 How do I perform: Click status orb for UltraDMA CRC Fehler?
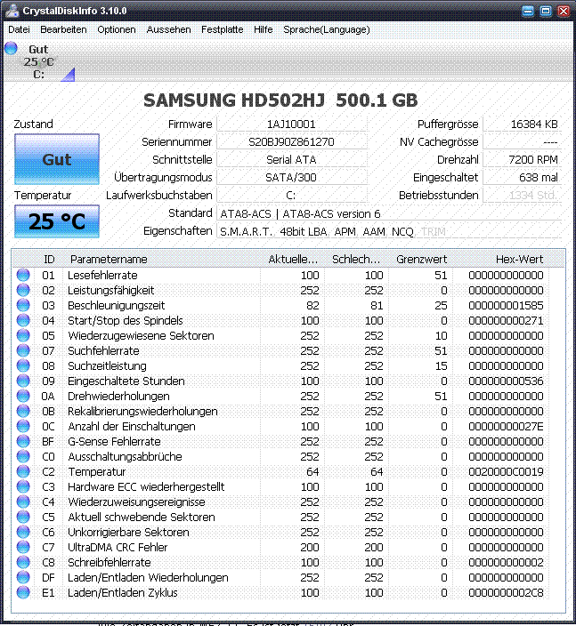click(23, 548)
